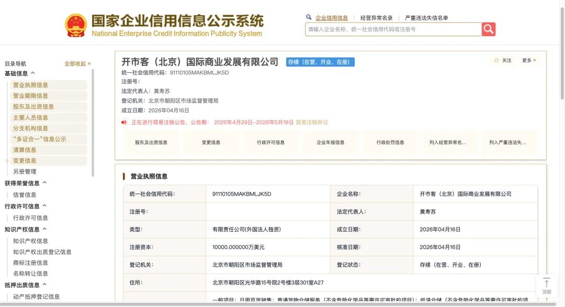Go to 行政许可信息 sidebar sub-item

30,218
